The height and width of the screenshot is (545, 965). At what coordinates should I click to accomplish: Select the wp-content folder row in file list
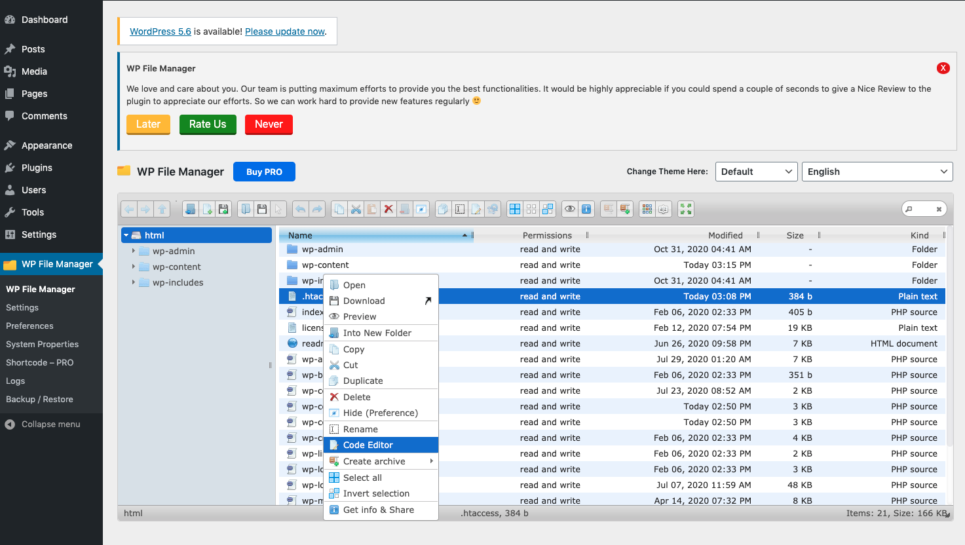[613, 265]
